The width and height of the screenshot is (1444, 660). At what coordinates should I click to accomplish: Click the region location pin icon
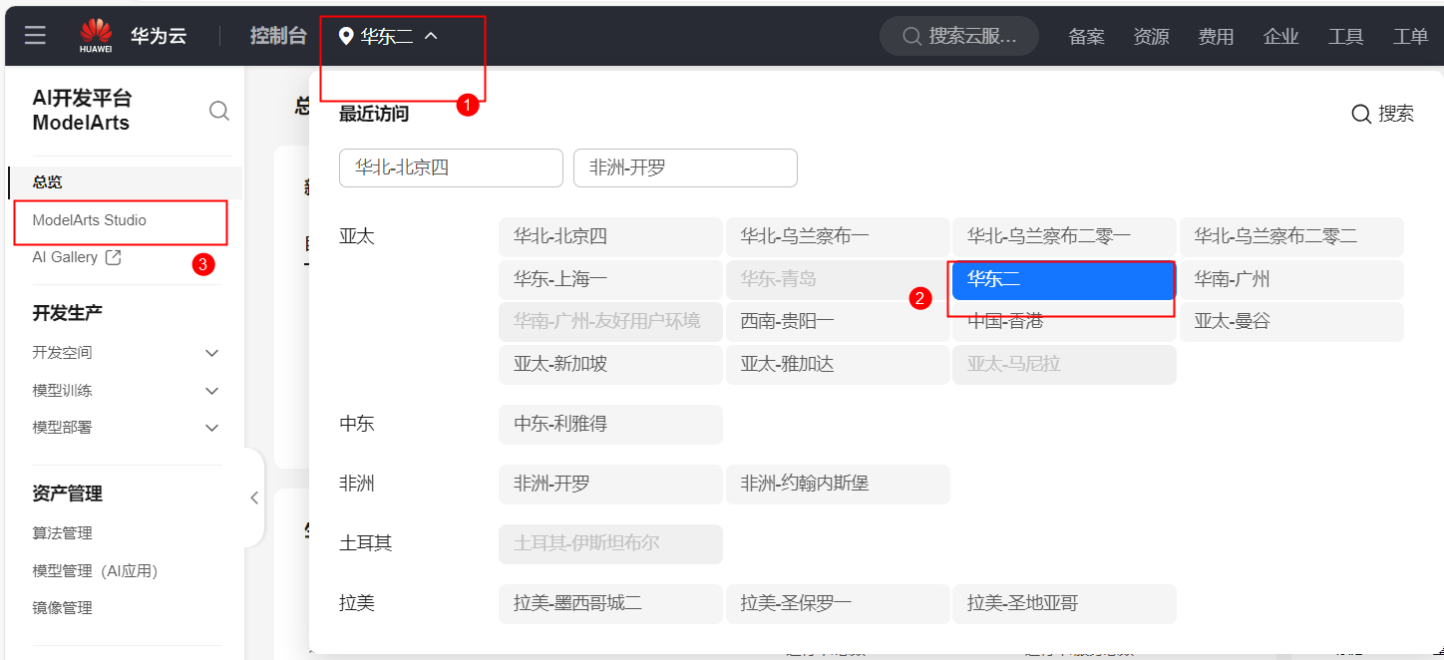[346, 36]
